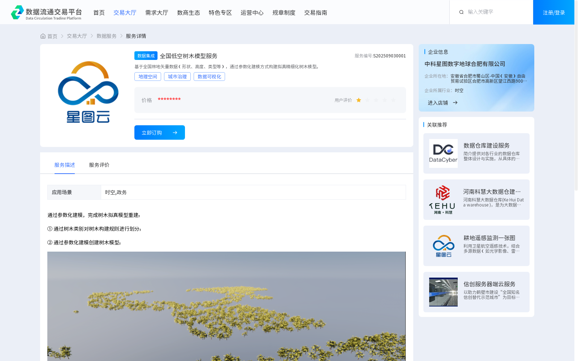Click the service title 全国低空树木模型服务
The height and width of the screenshot is (361, 578).
pos(189,56)
